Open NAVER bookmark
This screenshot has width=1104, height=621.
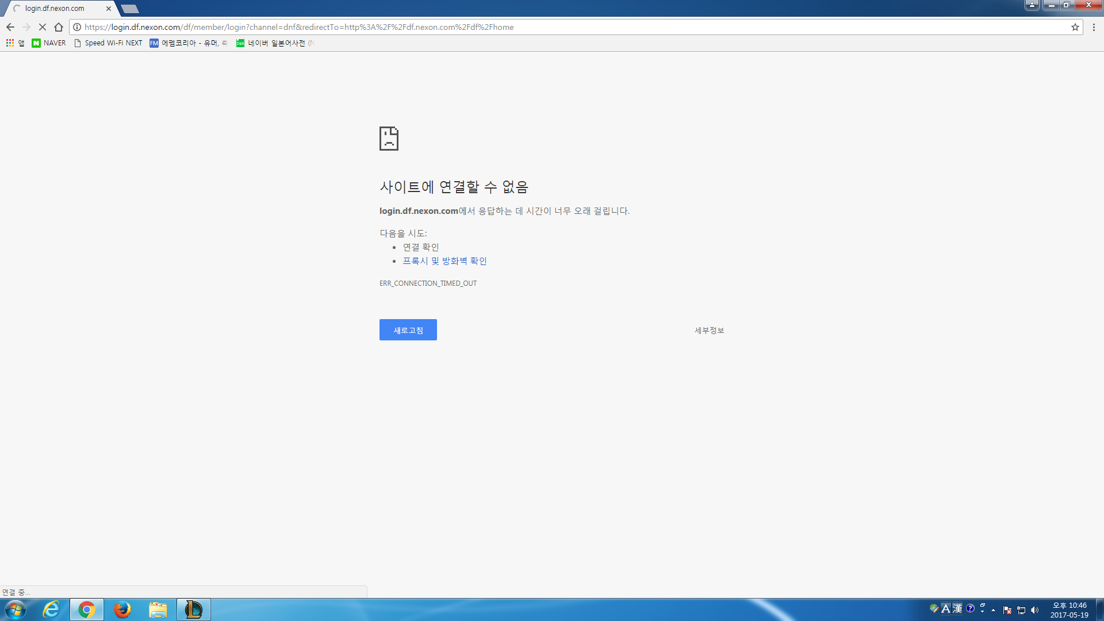click(49, 43)
